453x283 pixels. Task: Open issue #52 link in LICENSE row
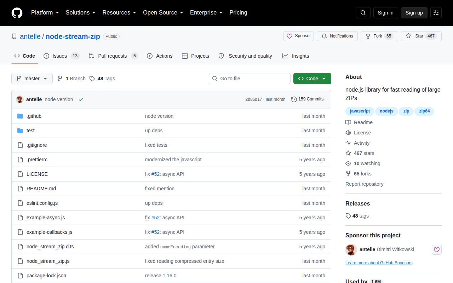coord(155,174)
